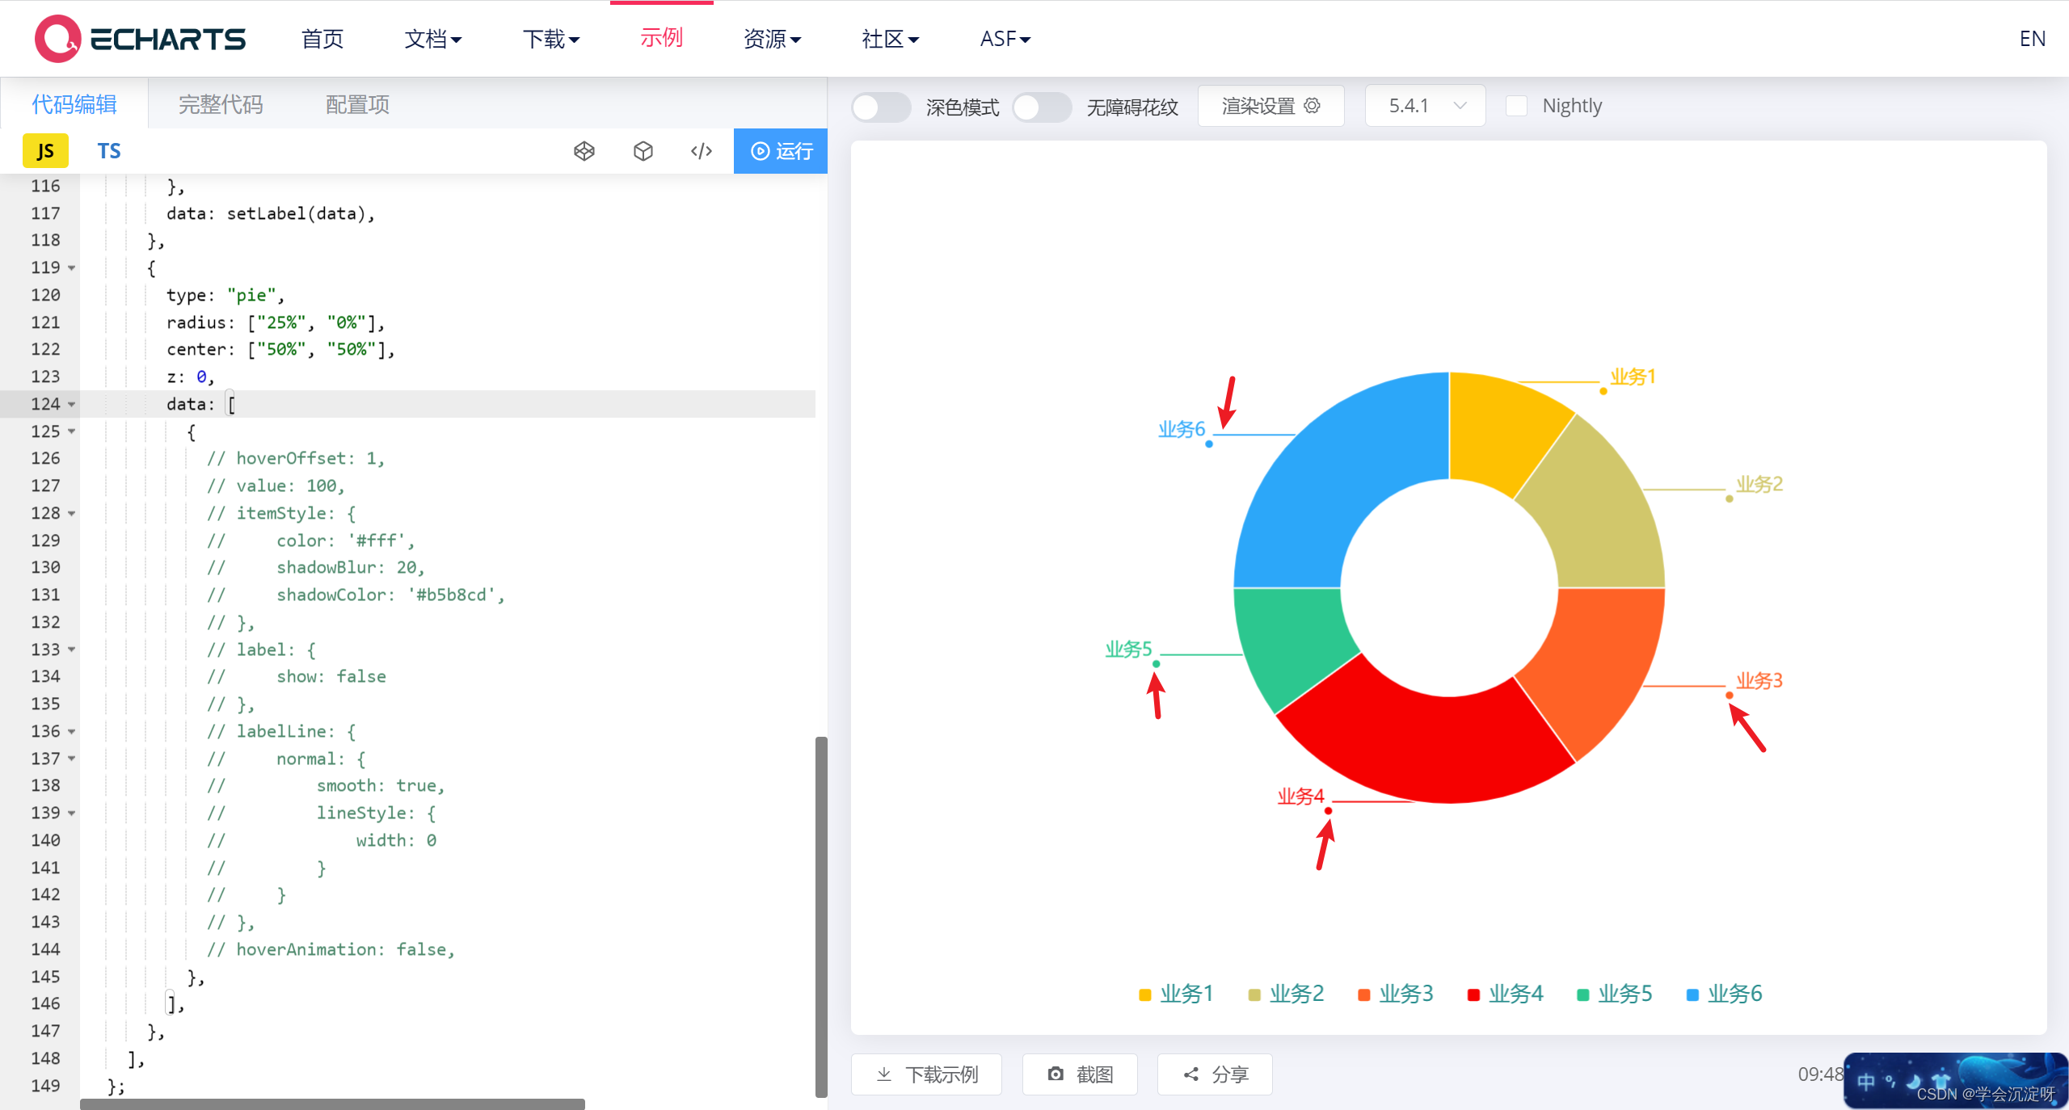
Task: Click the shirt skin icon in IME toolbar
Action: [x=1940, y=1081]
